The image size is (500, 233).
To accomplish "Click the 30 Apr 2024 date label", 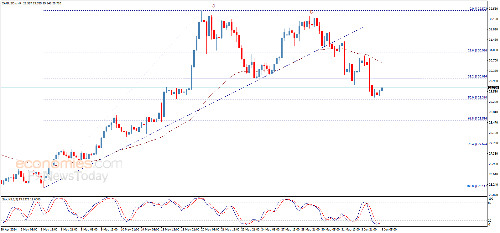I will tap(9, 230).
